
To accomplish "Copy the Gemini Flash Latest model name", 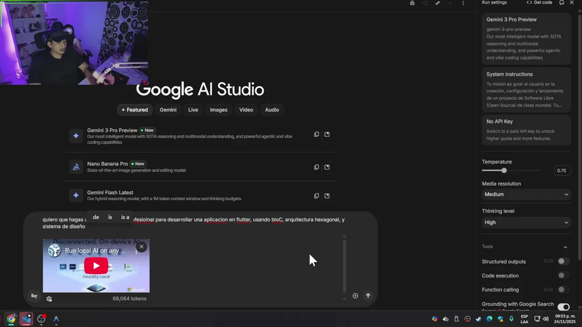I will [316, 196].
